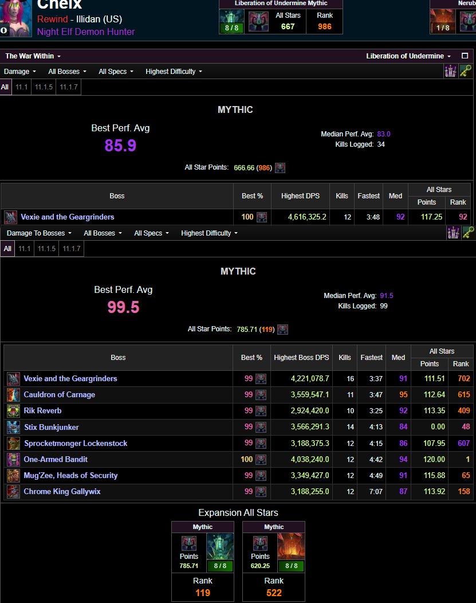Image resolution: width=476 pixels, height=603 pixels.
Task: Select the 11.1.5 patch tab in upper section
Action: 44,87
